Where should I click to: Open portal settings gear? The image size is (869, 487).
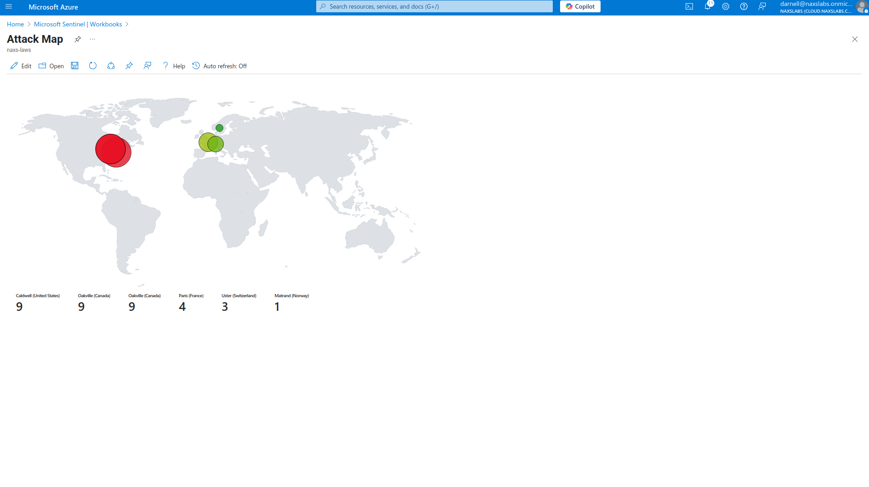(726, 7)
